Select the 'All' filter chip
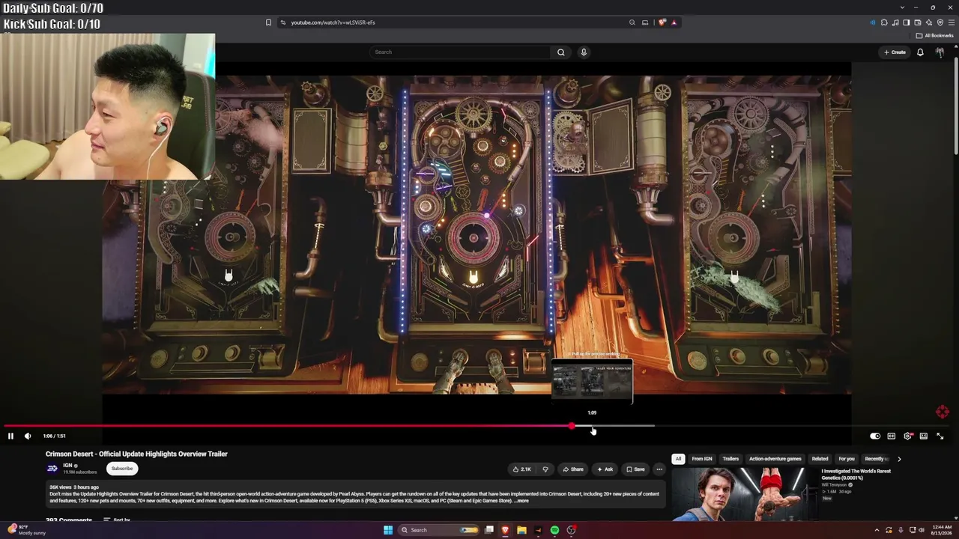959x539 pixels. (678, 459)
